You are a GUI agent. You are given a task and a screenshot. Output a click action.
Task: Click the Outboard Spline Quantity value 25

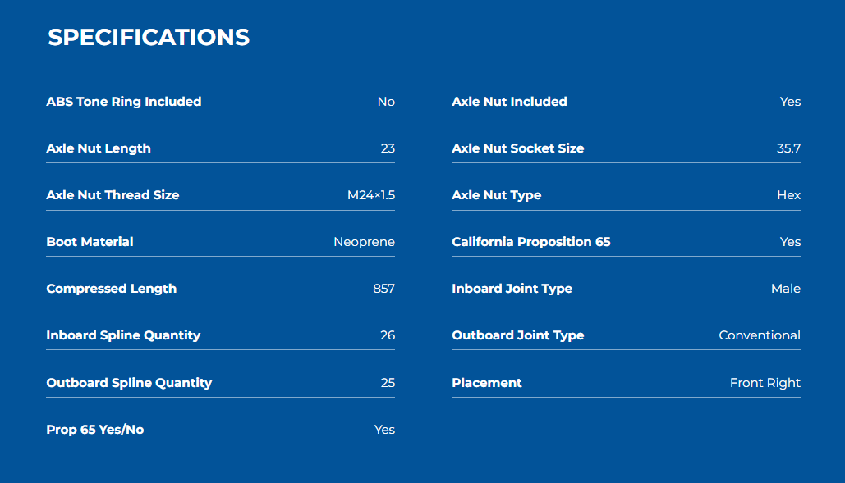[388, 382]
